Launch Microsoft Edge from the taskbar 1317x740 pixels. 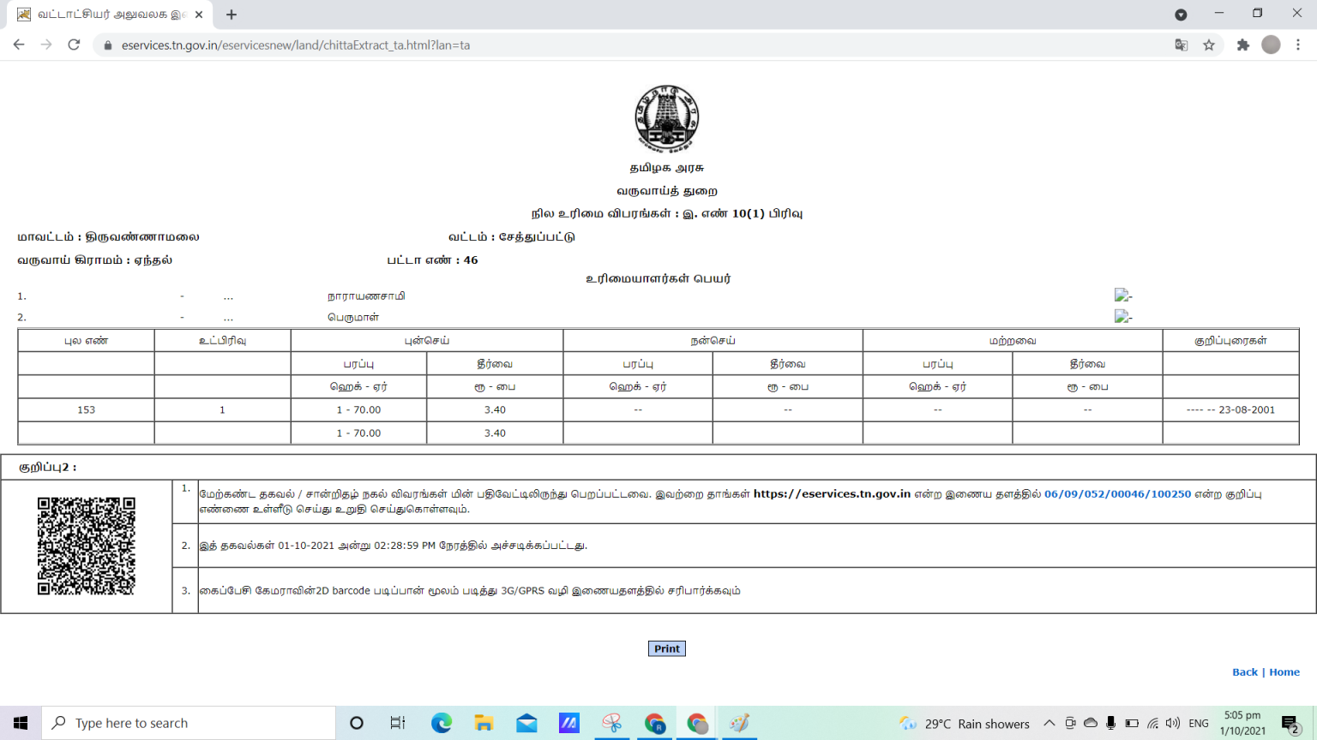pyautogui.click(x=441, y=723)
